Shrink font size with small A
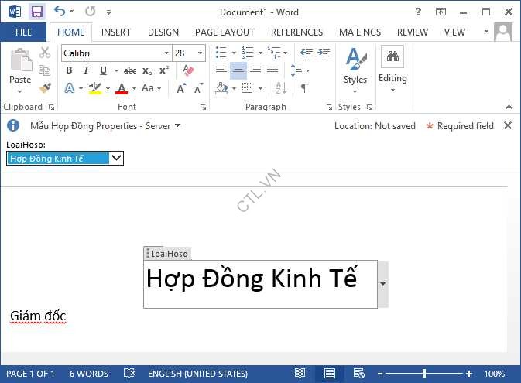 pyautogui.click(x=199, y=88)
